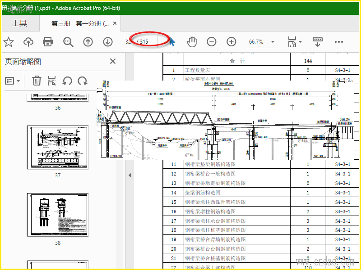The image size is (361, 270).
Task: Click the 页面缩略图 panel title
Action: tap(23, 62)
